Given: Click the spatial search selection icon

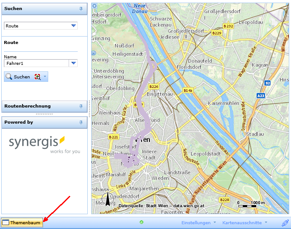Looking at the screenshot, I should (x=37, y=77).
